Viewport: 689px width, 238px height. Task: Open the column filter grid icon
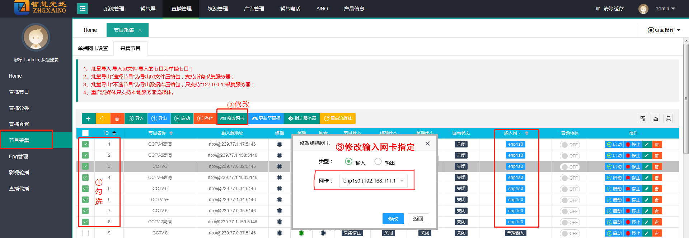(642, 119)
